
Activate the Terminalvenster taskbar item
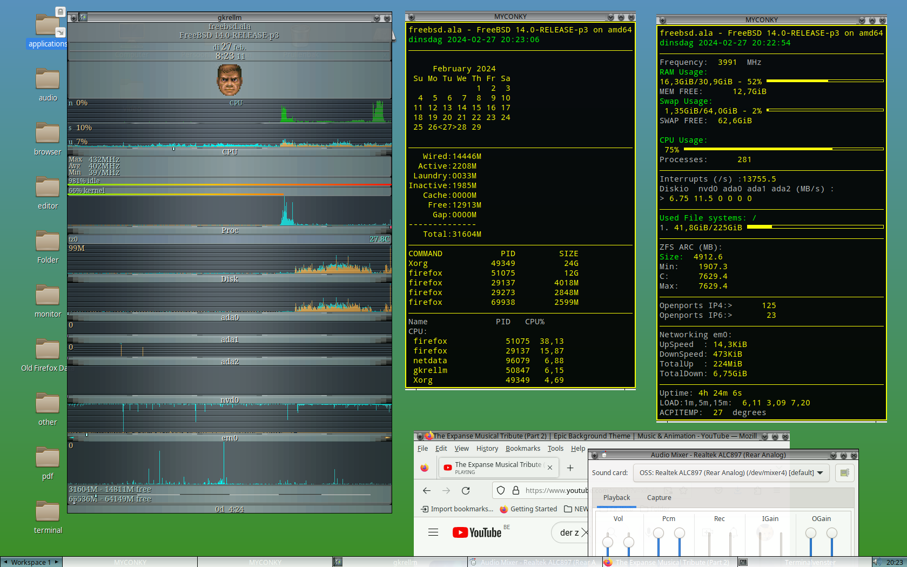tap(805, 562)
